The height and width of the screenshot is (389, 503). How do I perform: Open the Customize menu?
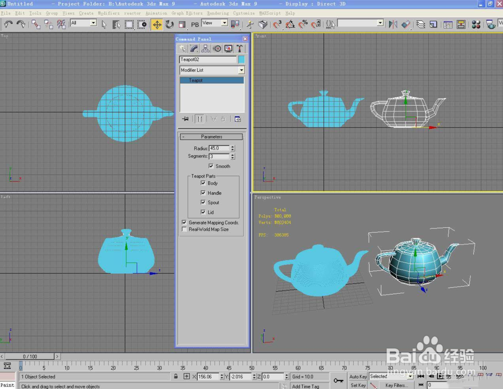pyautogui.click(x=244, y=13)
